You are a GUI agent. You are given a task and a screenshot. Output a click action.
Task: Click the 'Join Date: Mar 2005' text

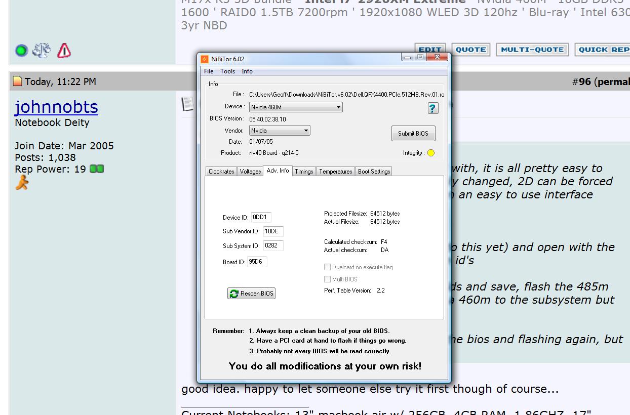point(64,146)
